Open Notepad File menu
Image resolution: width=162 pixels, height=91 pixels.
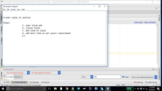pyautogui.click(x=4, y=9)
